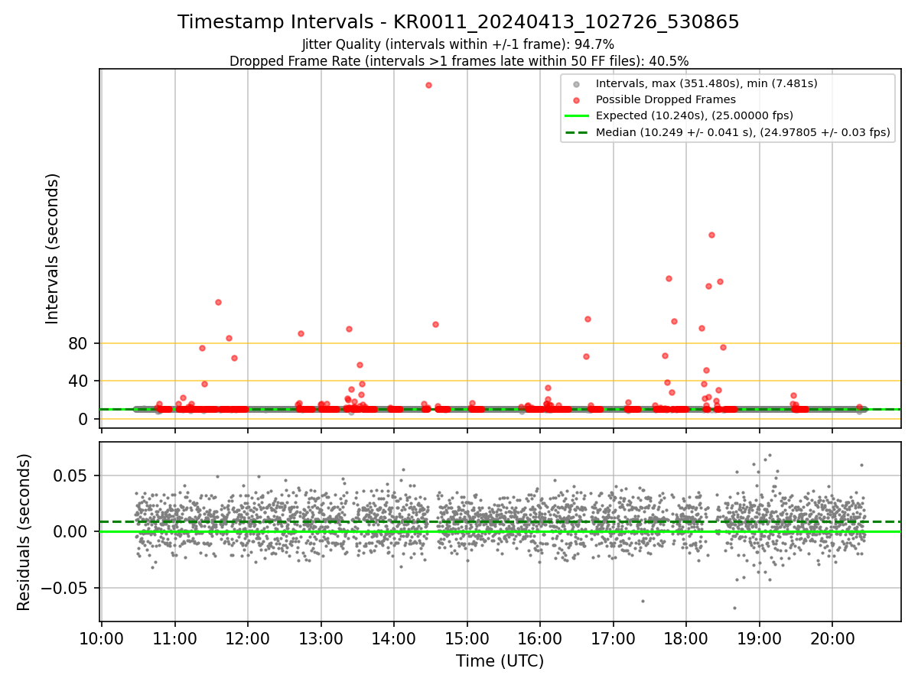Click the '15:00' time tick label
Screen dimensions: 918x688
tap(467, 638)
